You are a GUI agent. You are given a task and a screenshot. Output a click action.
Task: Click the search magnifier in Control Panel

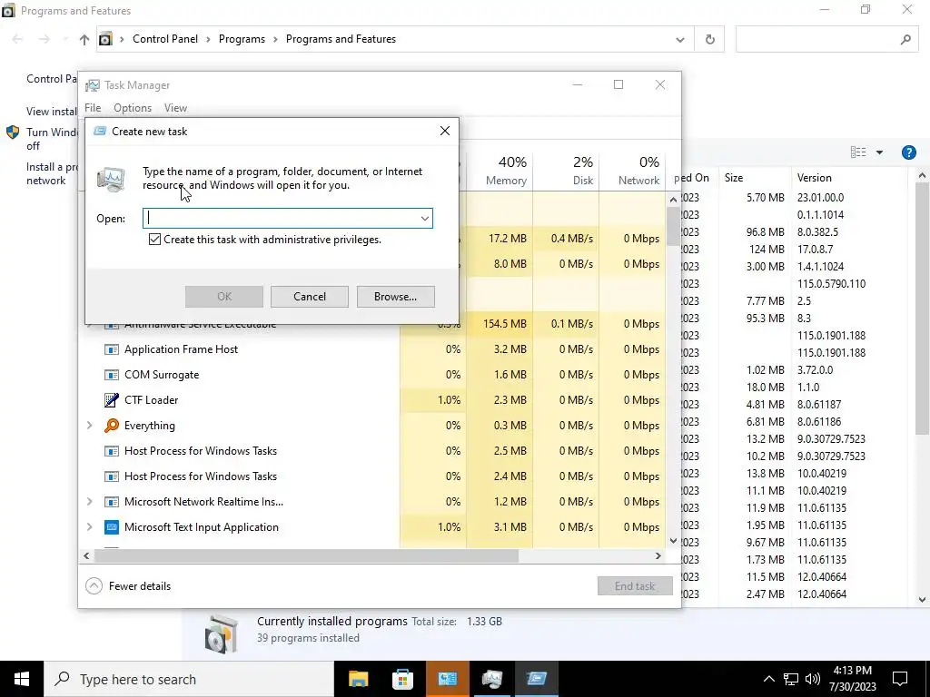(905, 39)
